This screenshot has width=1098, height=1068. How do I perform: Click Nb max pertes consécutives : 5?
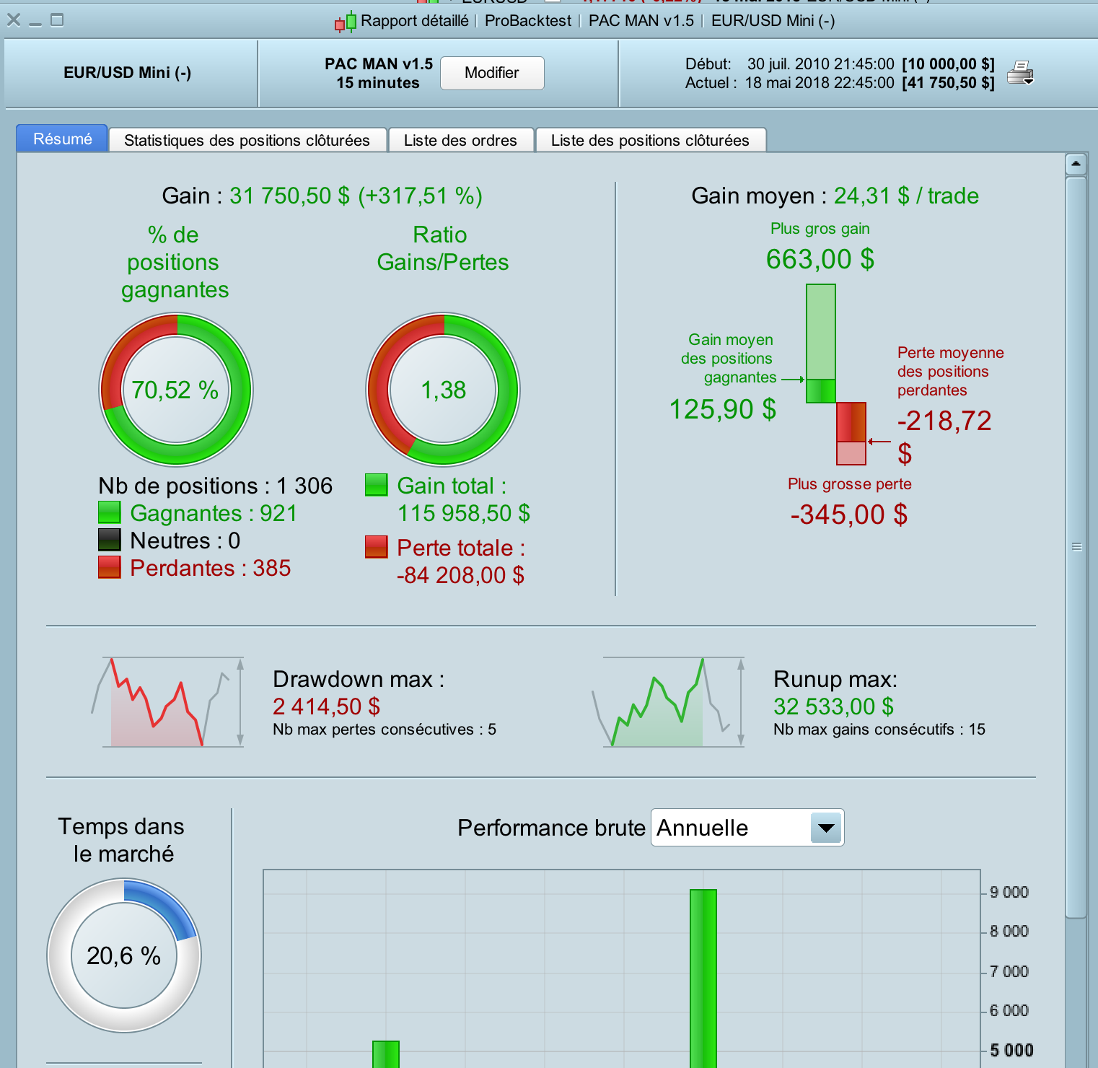point(385,730)
